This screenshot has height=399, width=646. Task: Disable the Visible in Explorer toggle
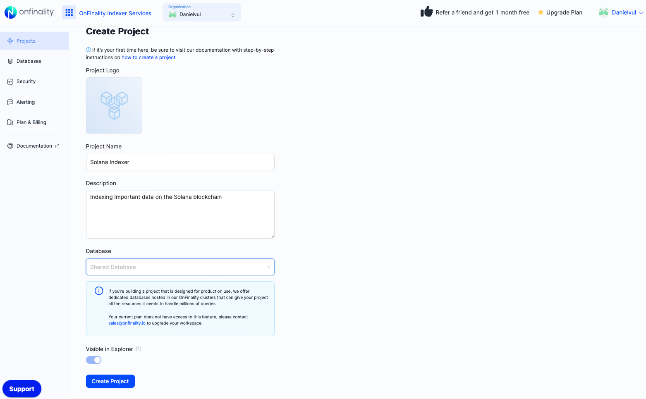pyautogui.click(x=93, y=360)
